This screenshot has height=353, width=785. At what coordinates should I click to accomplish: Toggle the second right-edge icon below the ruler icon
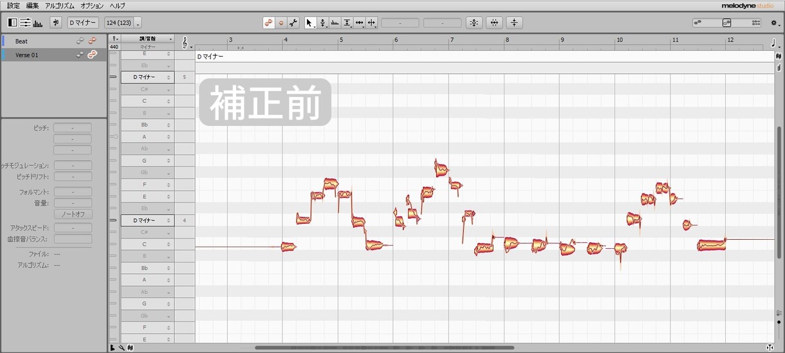[779, 68]
